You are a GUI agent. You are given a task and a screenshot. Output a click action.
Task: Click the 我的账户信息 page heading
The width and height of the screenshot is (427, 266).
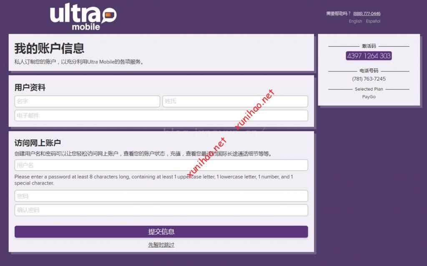tap(49, 48)
